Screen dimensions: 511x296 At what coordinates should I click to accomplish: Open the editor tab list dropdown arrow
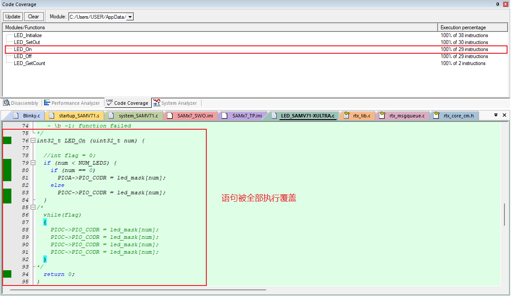coord(496,115)
